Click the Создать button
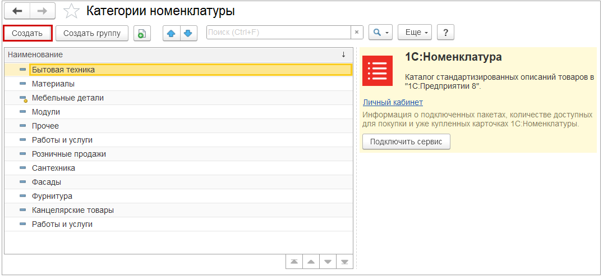Screen dimensions: 603x278 [27, 33]
